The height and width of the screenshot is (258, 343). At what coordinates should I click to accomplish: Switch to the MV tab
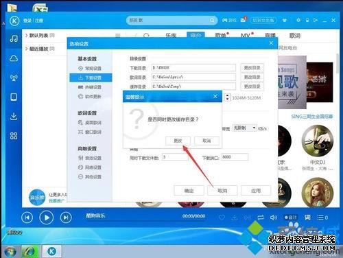246,36
